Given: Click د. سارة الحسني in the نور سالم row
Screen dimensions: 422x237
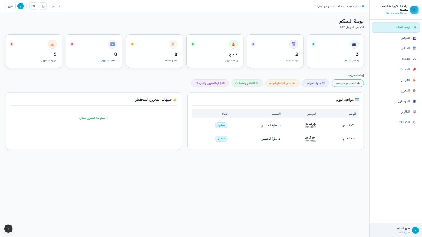Looking at the screenshot, I should click(x=270, y=125).
